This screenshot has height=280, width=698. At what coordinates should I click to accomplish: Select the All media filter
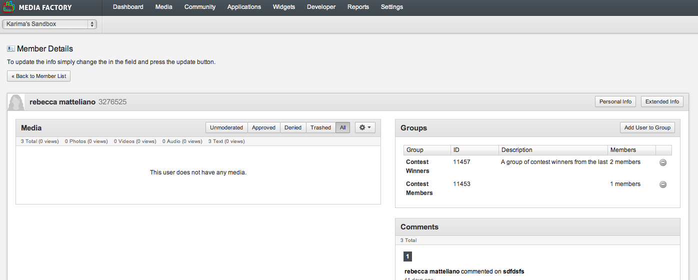click(342, 127)
